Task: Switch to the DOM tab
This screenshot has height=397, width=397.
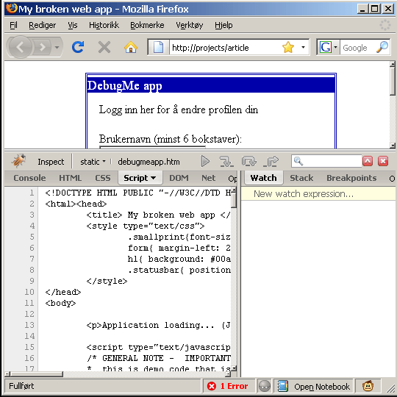Action: click(x=179, y=178)
